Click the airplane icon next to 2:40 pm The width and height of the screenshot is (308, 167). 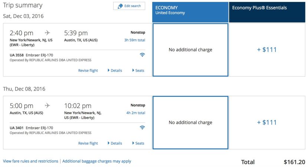[x=47, y=33]
